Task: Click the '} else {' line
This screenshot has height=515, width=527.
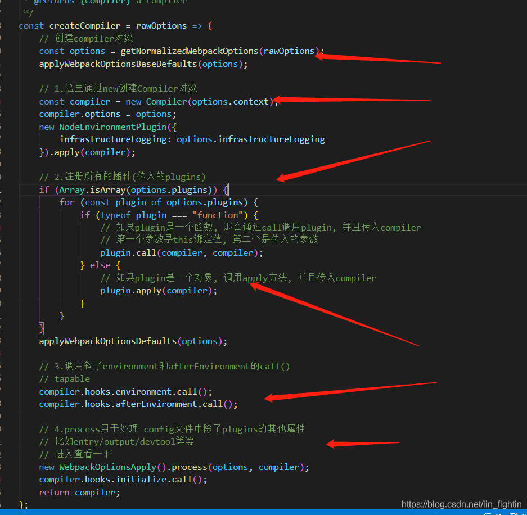Action: pos(100,265)
